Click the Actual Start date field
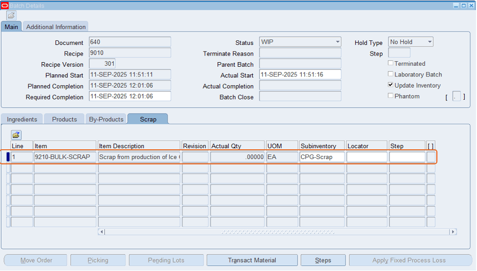The image size is (477, 271). (300, 74)
